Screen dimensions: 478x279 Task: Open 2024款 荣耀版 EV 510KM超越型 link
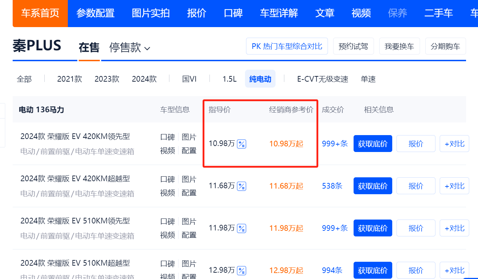[x=75, y=263]
